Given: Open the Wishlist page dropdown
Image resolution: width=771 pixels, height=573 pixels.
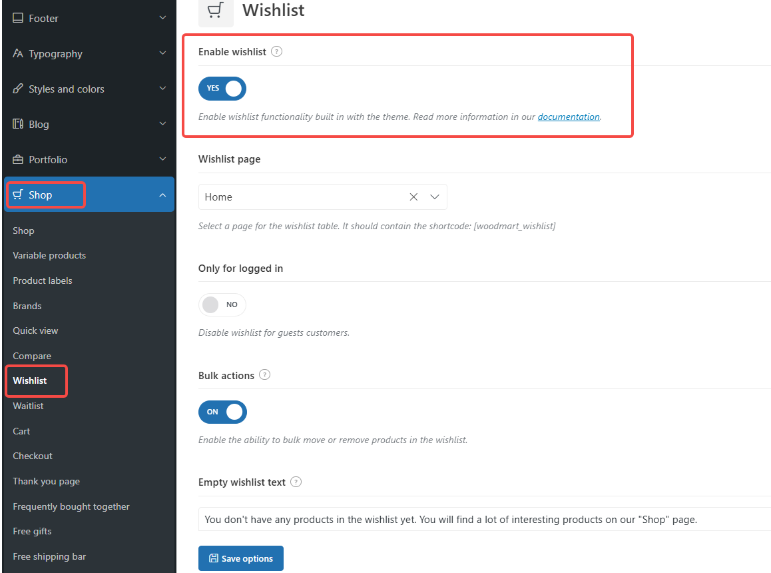Looking at the screenshot, I should click(435, 197).
